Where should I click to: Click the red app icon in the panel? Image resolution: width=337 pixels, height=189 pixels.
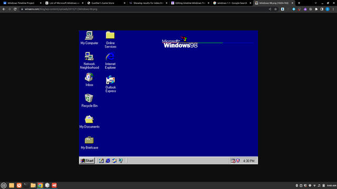(x=54, y=185)
